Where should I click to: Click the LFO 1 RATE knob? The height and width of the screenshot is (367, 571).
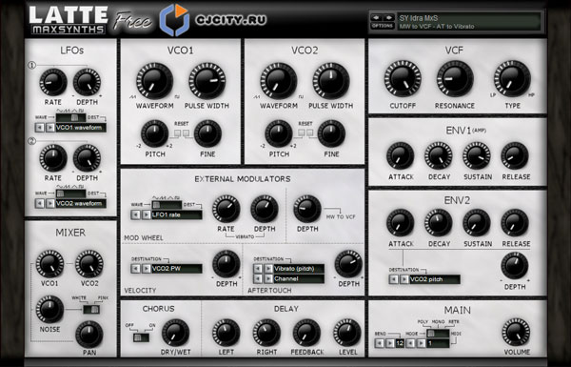53,82
